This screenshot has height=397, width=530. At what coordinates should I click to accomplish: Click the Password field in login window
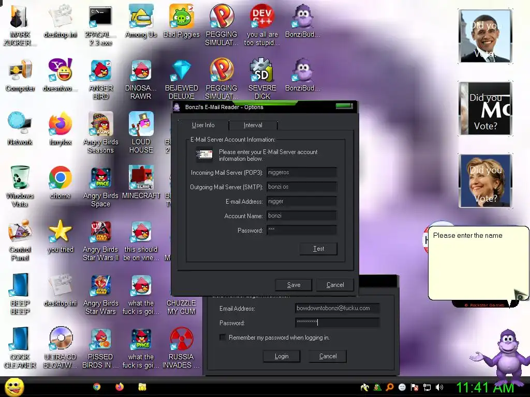tap(337, 323)
